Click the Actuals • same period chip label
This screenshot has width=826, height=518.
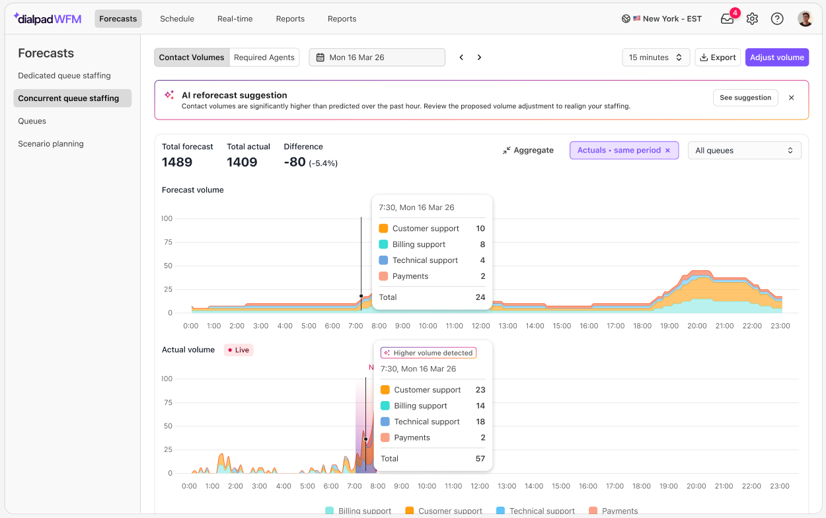(619, 151)
